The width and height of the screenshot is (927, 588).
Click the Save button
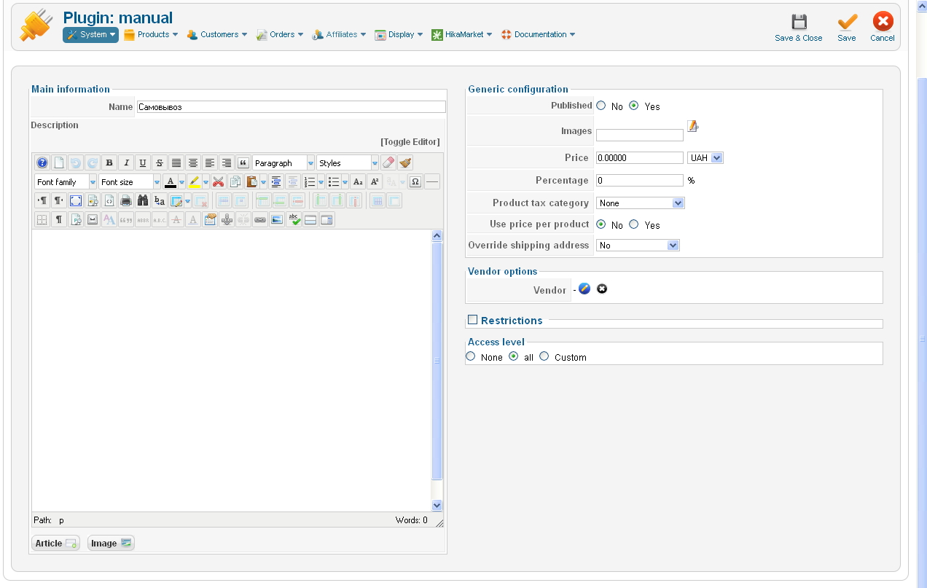click(x=847, y=28)
